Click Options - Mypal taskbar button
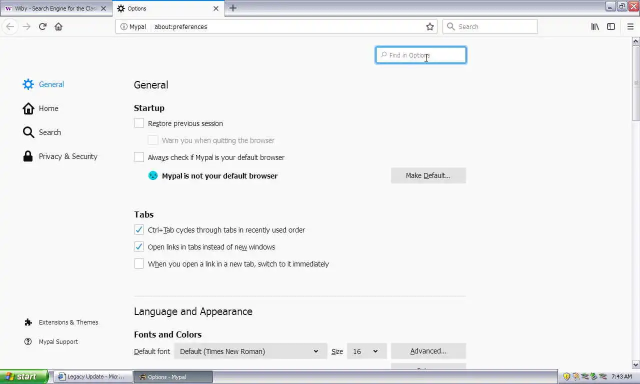 173,376
